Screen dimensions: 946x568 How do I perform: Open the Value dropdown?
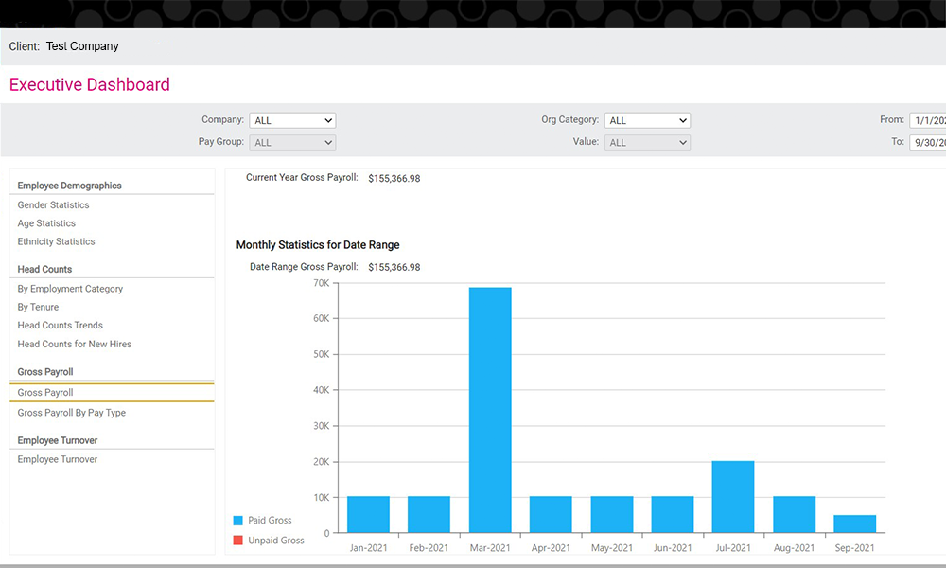pyautogui.click(x=647, y=141)
